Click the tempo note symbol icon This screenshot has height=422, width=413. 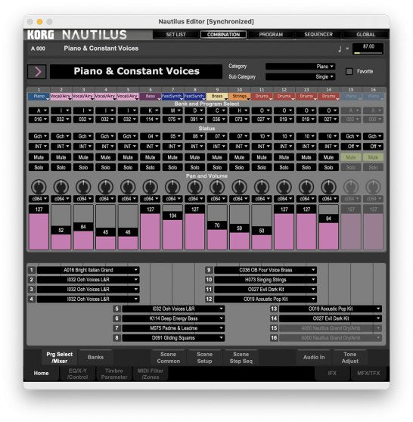340,48
